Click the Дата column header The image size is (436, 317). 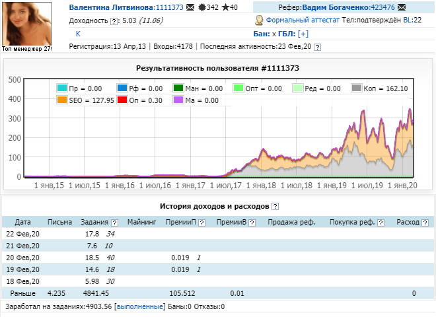click(x=23, y=222)
